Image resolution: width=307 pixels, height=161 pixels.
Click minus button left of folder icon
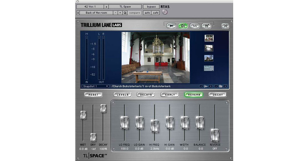pyautogui.click(x=216, y=86)
